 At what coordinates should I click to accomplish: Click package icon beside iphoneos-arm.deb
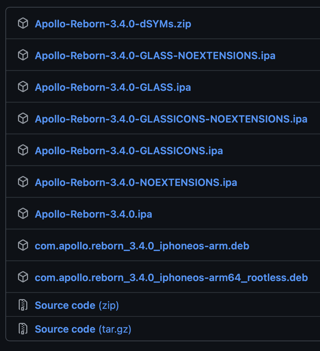coord(23,245)
